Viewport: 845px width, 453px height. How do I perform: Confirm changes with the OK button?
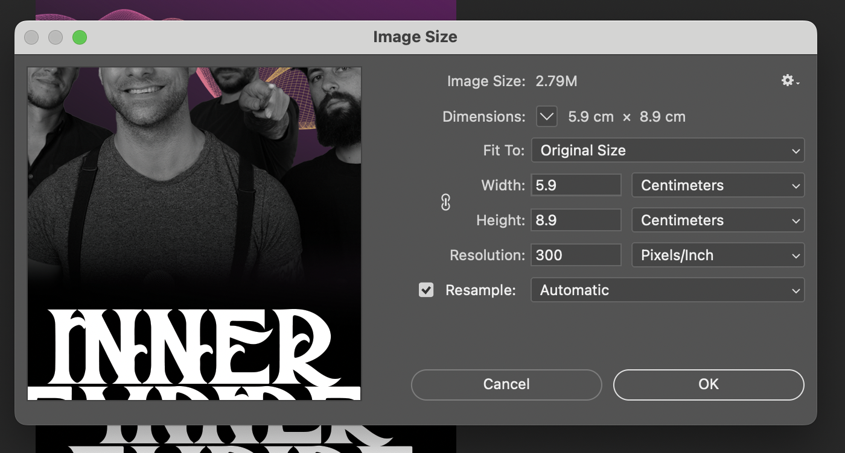point(709,384)
